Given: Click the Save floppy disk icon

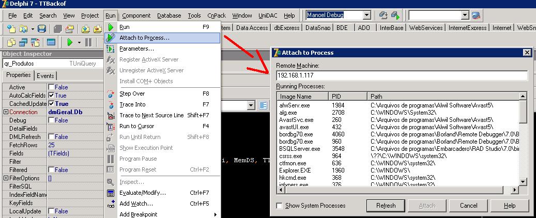Looking at the screenshot, I should pyautogui.click(x=42, y=29).
